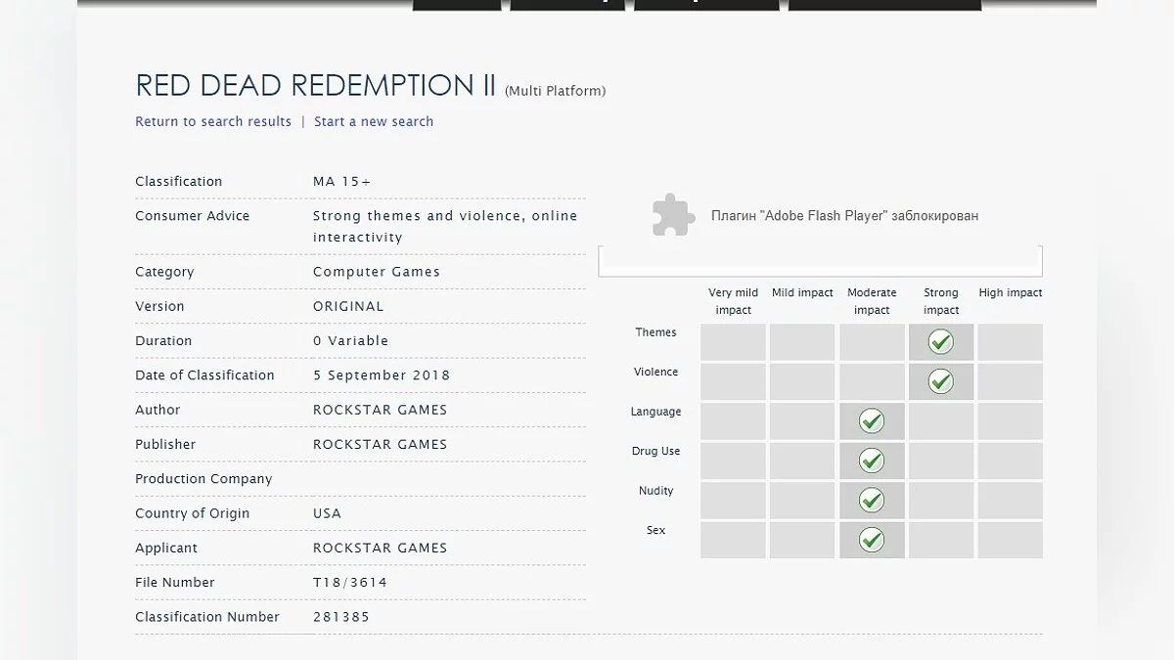Click the Consumer Advice field label
The height and width of the screenshot is (660, 1174).
pyautogui.click(x=192, y=215)
